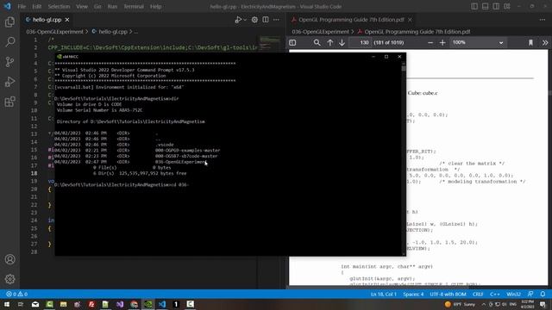
Task: Open the notifications bell in the status bar
Action: click(x=543, y=294)
